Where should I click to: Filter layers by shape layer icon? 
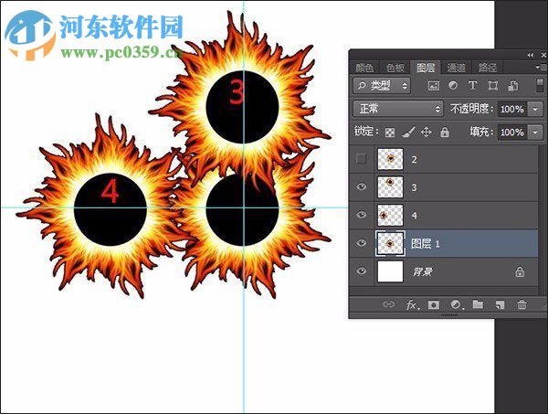coord(493,86)
